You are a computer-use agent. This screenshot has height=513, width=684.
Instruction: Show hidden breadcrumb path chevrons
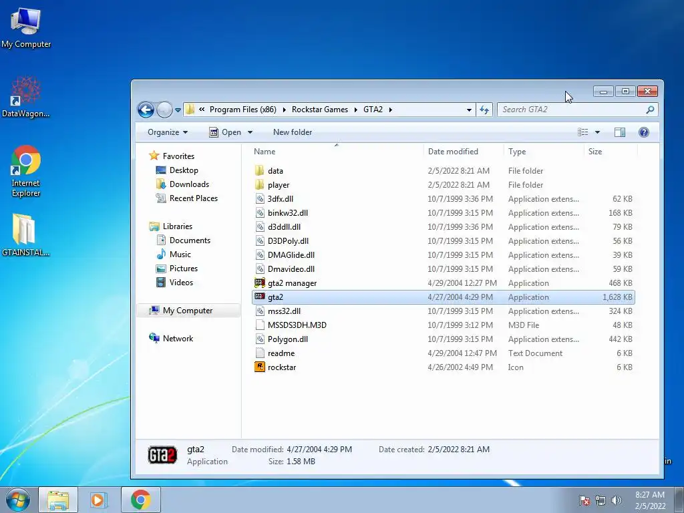202,110
